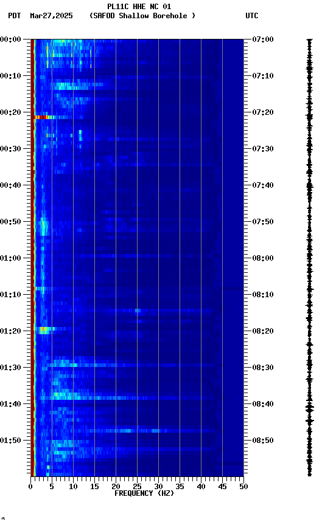Click the 00:10 PDT time label

point(10,76)
